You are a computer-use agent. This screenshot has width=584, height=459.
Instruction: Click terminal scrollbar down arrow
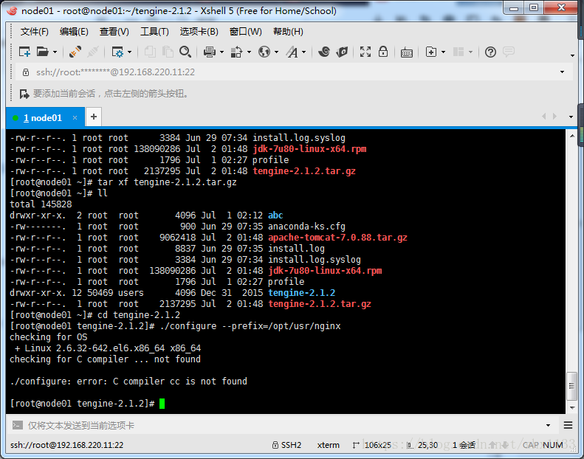(571, 407)
